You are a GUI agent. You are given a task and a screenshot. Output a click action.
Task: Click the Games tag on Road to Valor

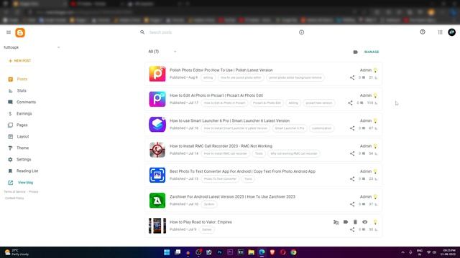(x=207, y=229)
